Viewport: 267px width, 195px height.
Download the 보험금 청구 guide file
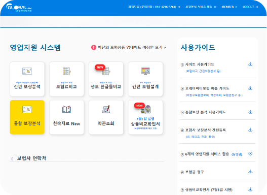click(250, 172)
